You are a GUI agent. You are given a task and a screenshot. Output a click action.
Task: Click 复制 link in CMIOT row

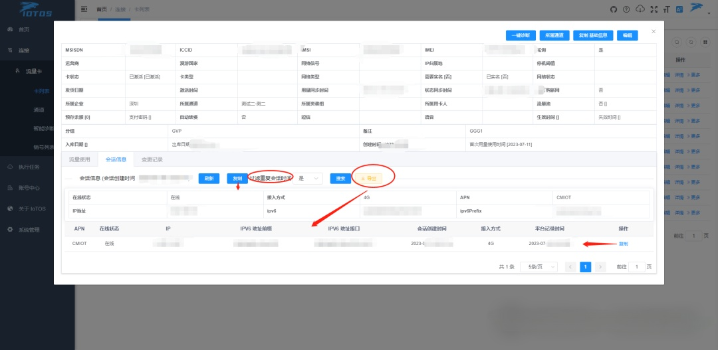click(x=623, y=244)
